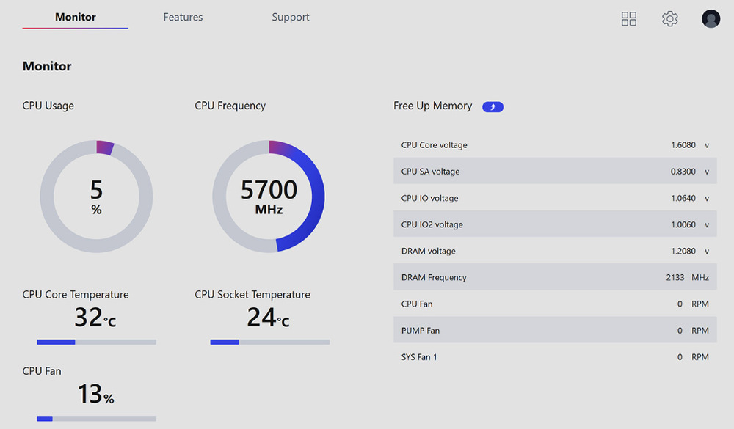The image size is (734, 429).
Task: Select the DRAM Frequency row
Action: pyautogui.click(x=555, y=277)
